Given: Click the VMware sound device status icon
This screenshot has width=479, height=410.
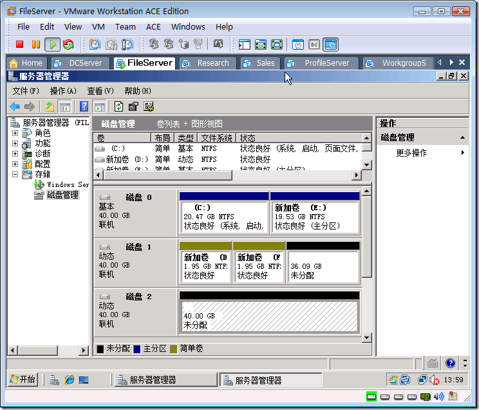Looking at the screenshot, I should tap(438, 397).
